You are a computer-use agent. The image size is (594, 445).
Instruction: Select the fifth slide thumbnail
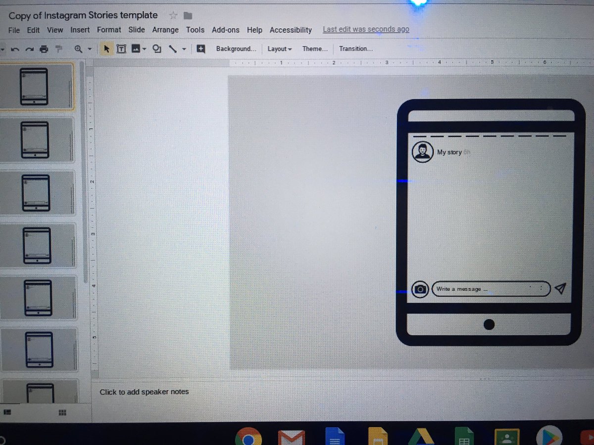pos(39,298)
